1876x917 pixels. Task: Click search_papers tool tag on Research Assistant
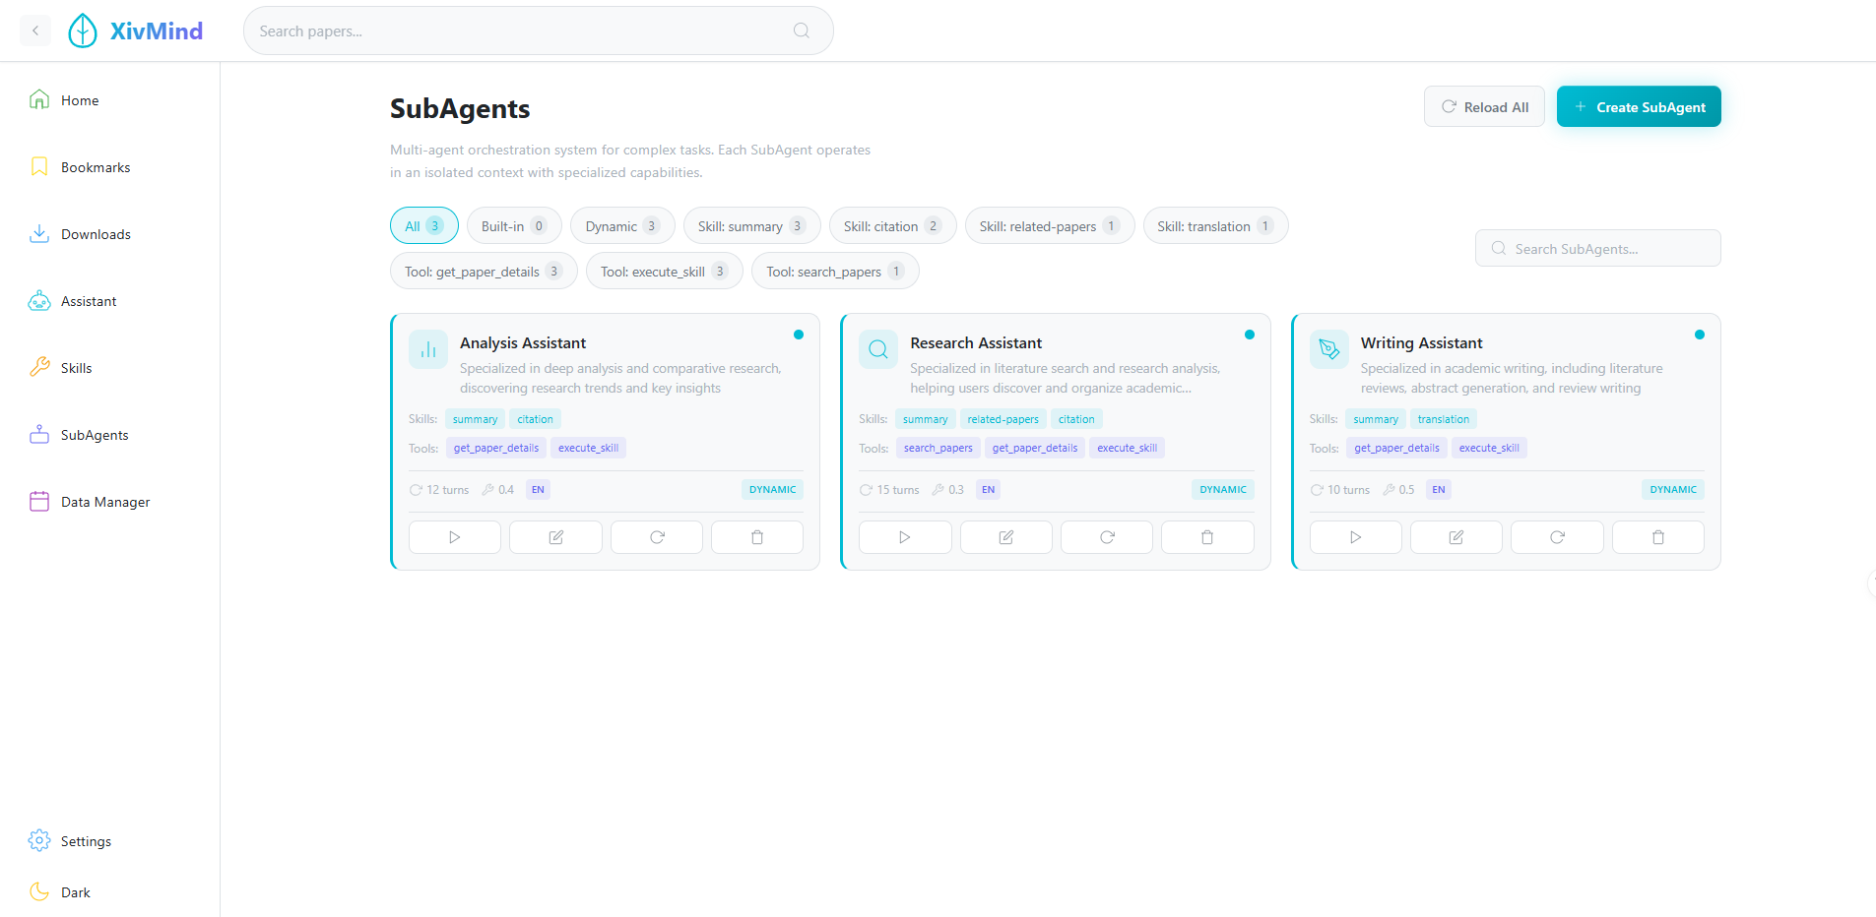[x=938, y=448]
